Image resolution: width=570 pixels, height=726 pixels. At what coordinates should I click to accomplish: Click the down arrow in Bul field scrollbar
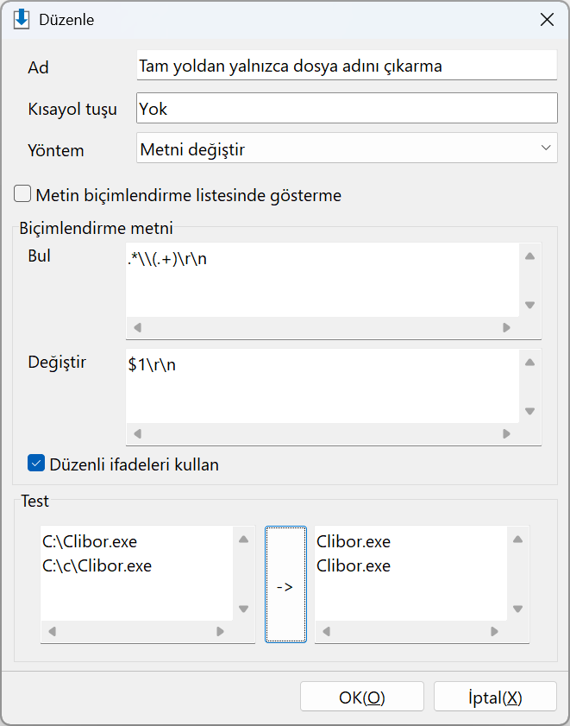529,305
